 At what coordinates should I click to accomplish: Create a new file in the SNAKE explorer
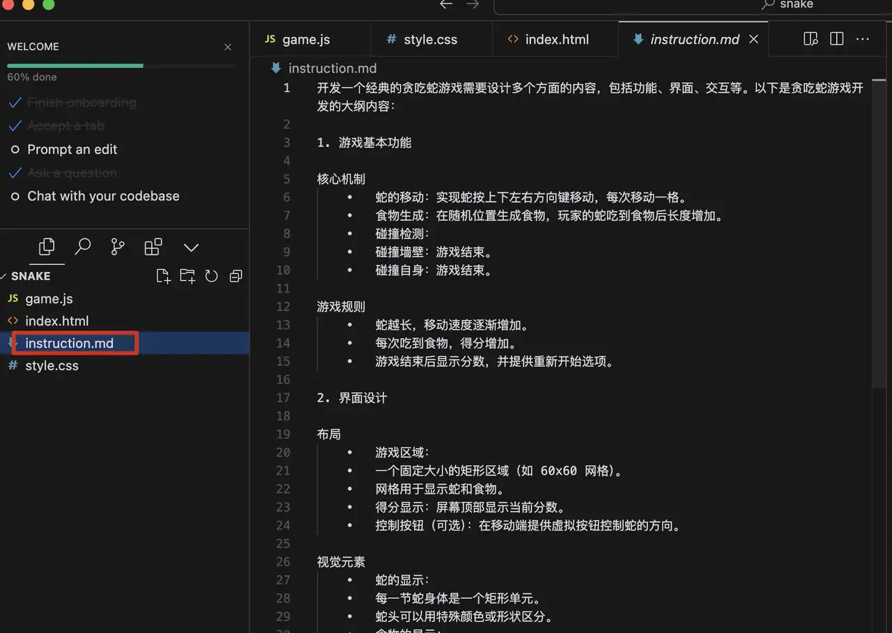pos(163,275)
